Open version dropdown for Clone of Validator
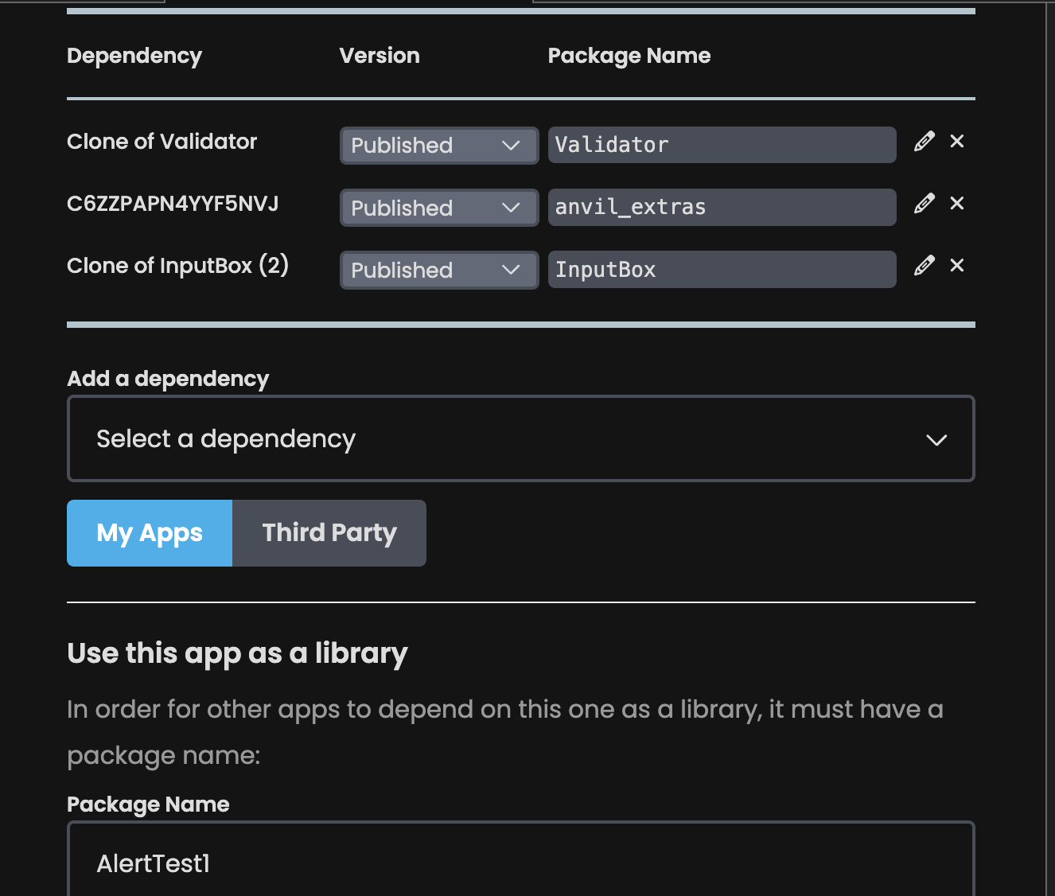This screenshot has height=896, width=1055. (x=438, y=146)
